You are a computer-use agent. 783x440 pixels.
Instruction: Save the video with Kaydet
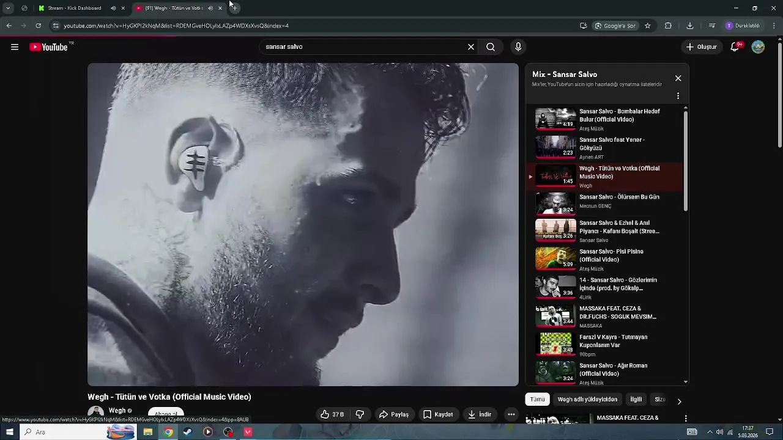pos(438,414)
